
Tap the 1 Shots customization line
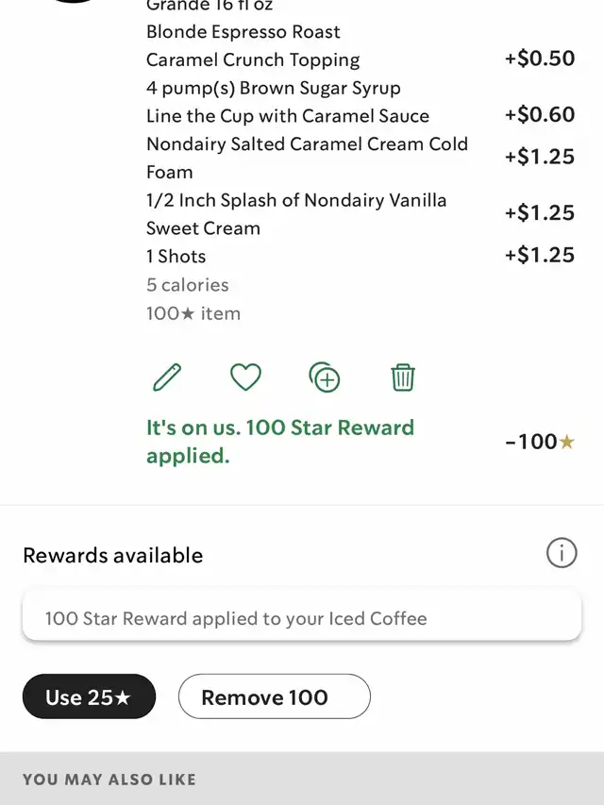(x=176, y=256)
